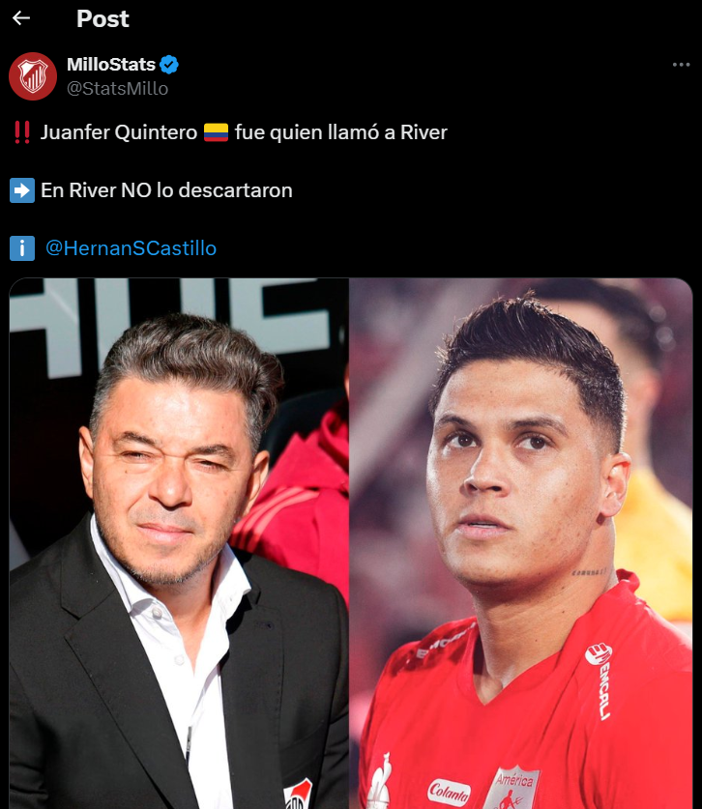This screenshot has width=702, height=809.
Task: Click the phrase fue quien llamó a River
Action: 340,132
